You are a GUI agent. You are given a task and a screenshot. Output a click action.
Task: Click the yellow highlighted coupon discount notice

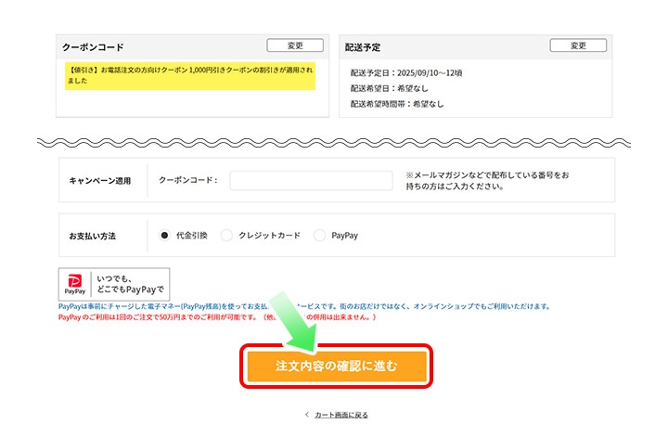point(190,75)
